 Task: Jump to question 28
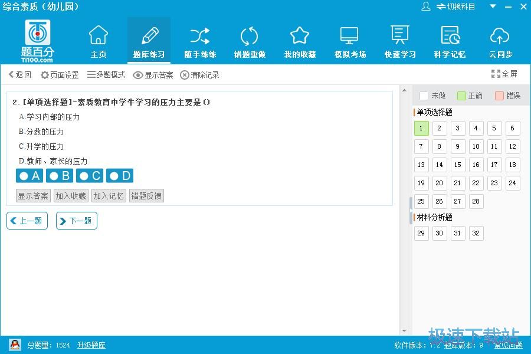pyautogui.click(x=476, y=201)
